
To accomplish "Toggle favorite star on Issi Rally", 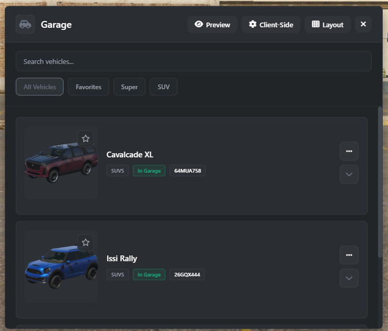I will pos(86,242).
